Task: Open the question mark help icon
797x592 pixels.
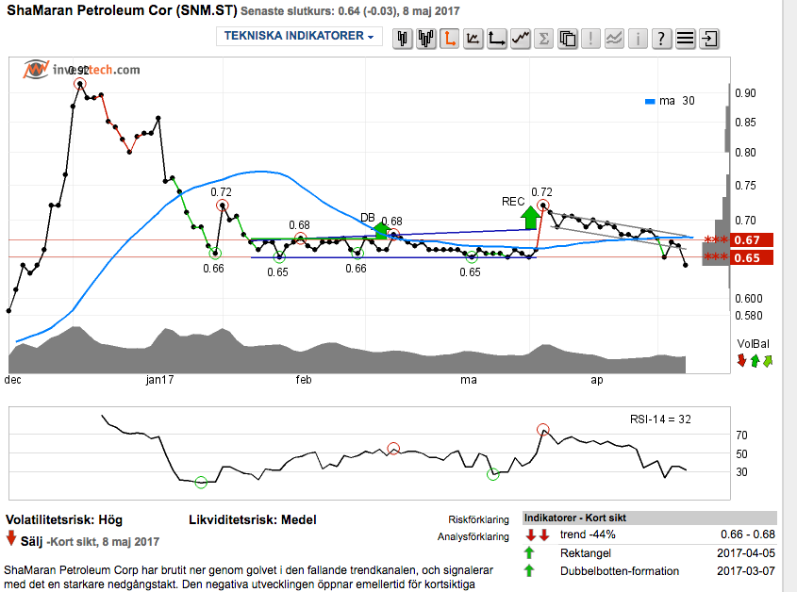Action: (x=662, y=39)
